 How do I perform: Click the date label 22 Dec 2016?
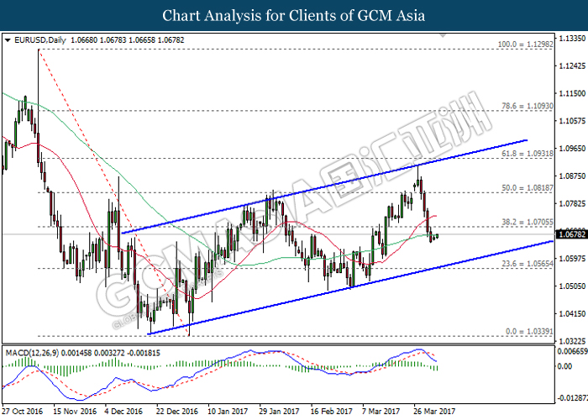tap(177, 412)
